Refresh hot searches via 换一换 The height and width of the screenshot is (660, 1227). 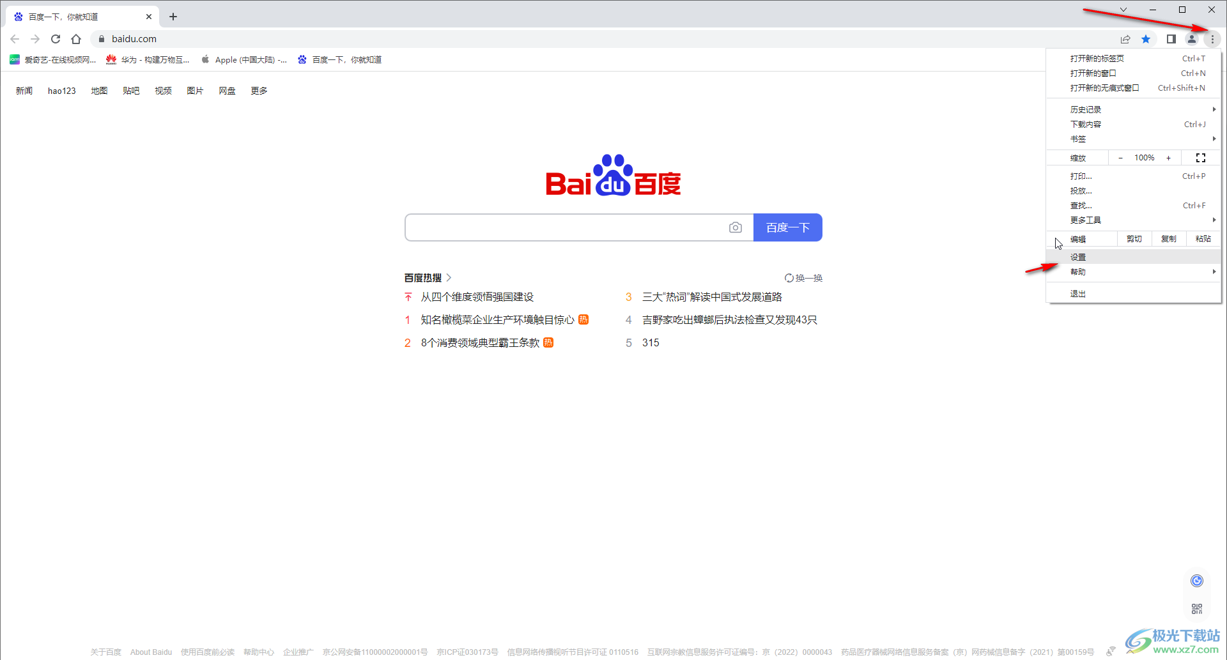pos(803,278)
